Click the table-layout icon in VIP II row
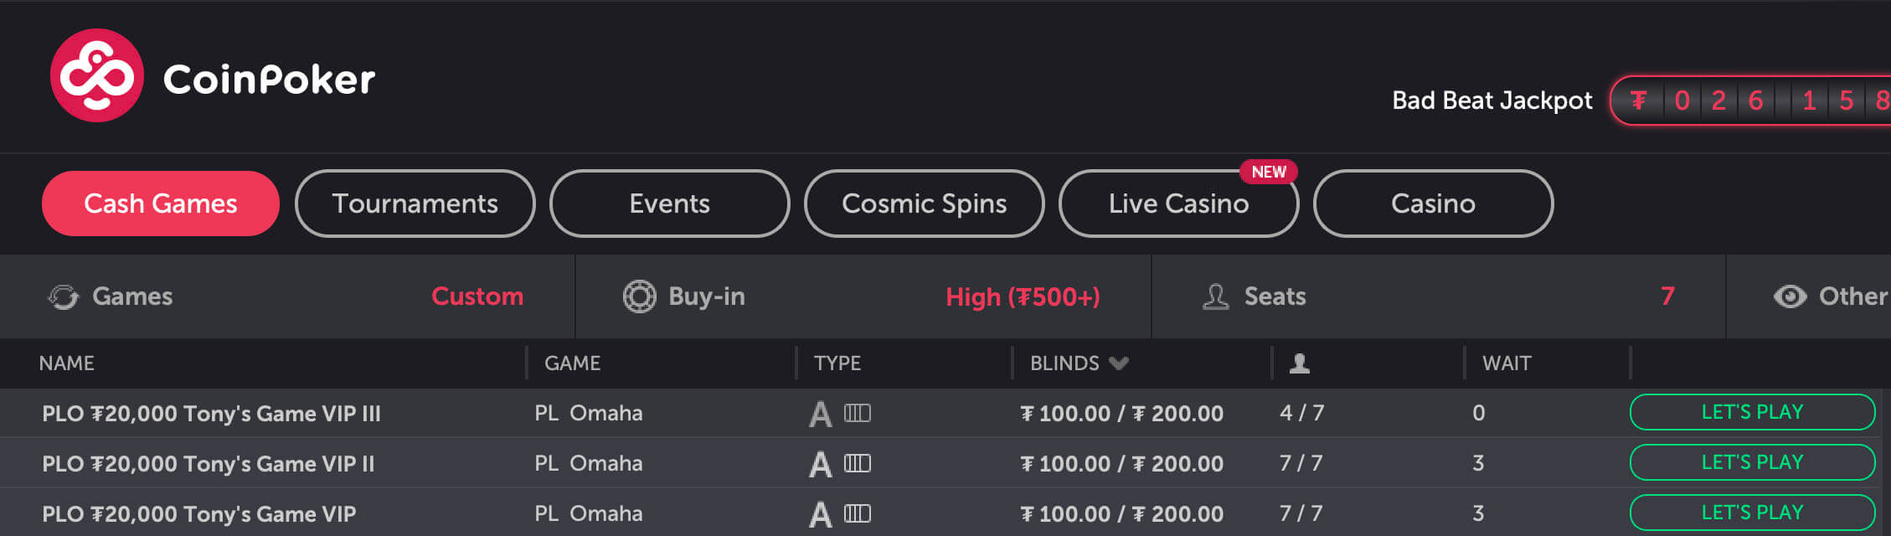 point(858,463)
